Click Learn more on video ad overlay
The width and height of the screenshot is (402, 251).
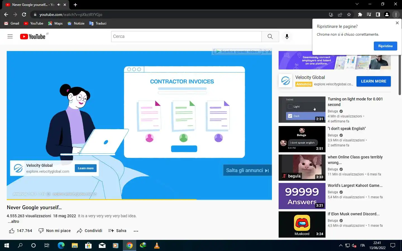pyautogui.click(x=86, y=168)
